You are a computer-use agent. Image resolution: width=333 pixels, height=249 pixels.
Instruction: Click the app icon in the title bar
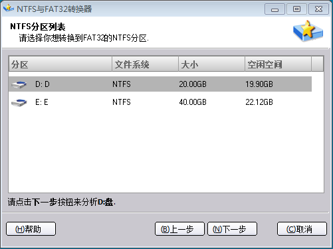point(9,9)
